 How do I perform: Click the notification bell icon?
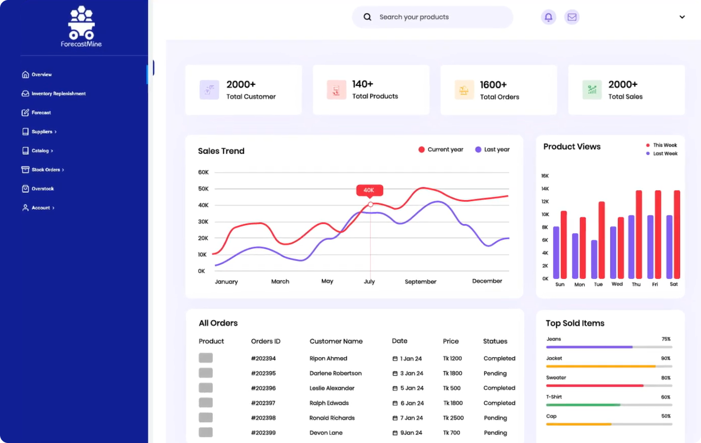(548, 17)
